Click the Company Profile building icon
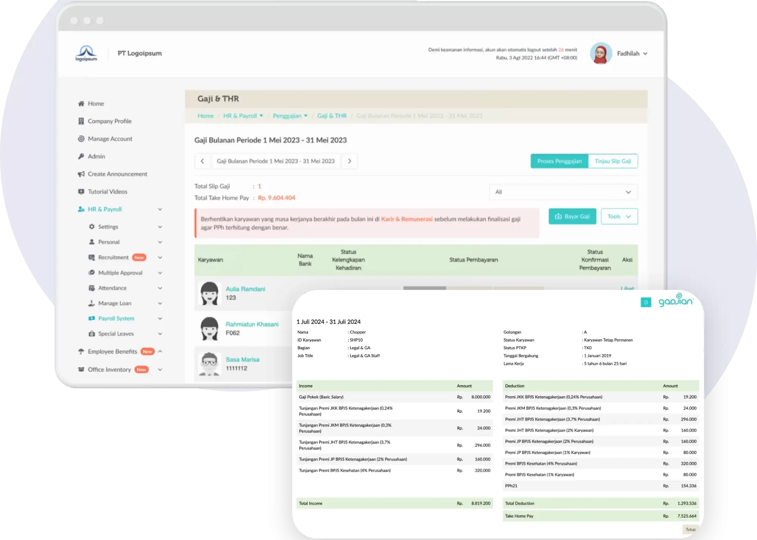This screenshot has height=540, width=757. tap(81, 121)
